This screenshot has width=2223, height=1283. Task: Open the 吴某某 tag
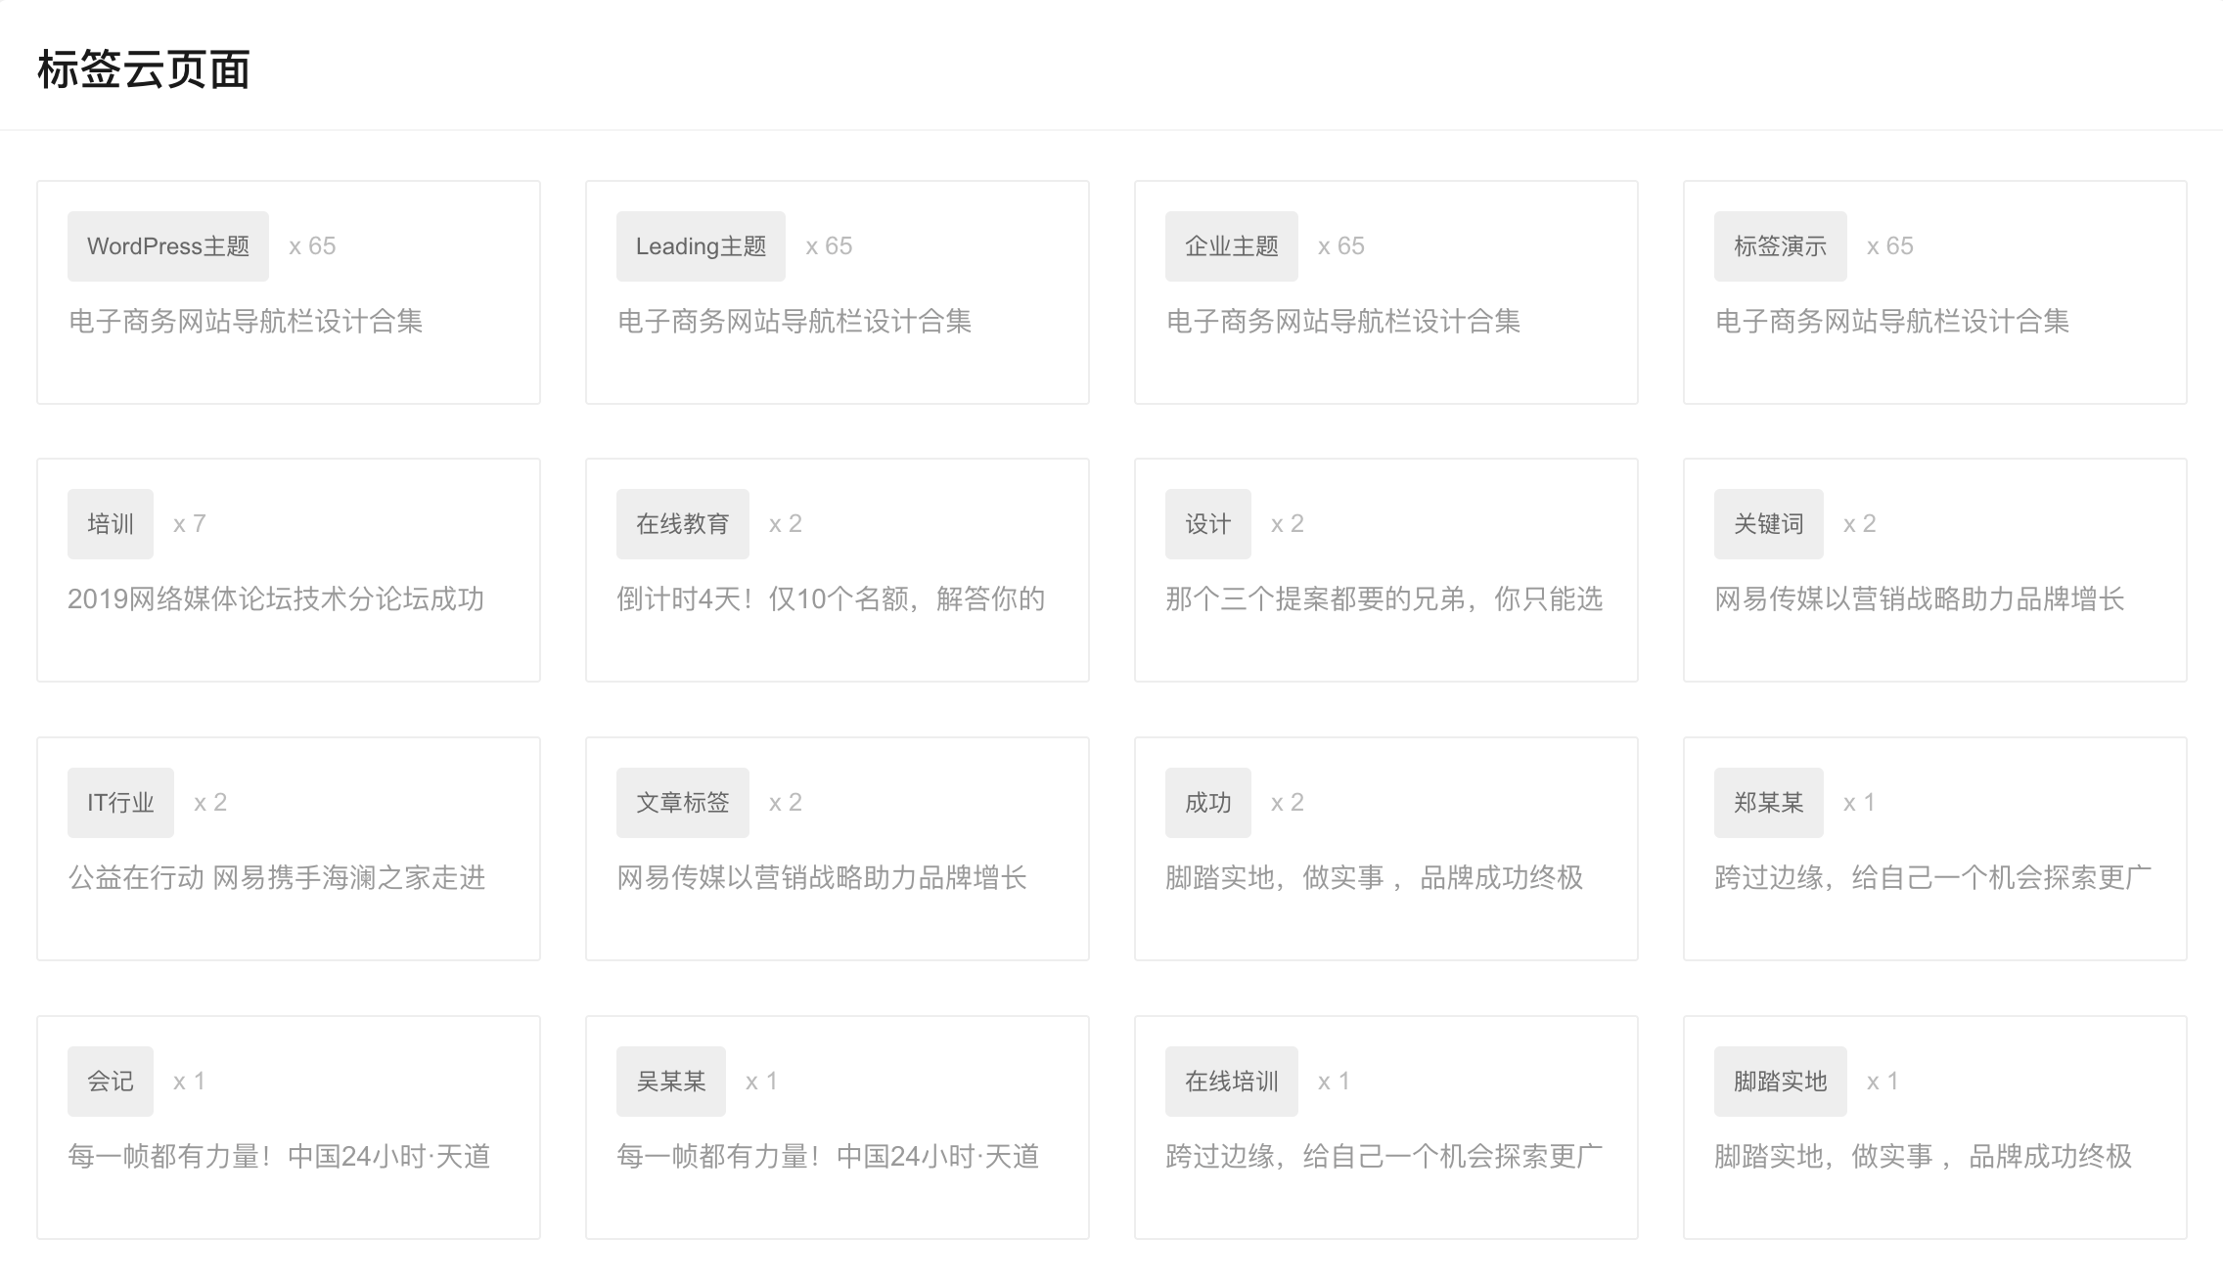[x=670, y=1080]
